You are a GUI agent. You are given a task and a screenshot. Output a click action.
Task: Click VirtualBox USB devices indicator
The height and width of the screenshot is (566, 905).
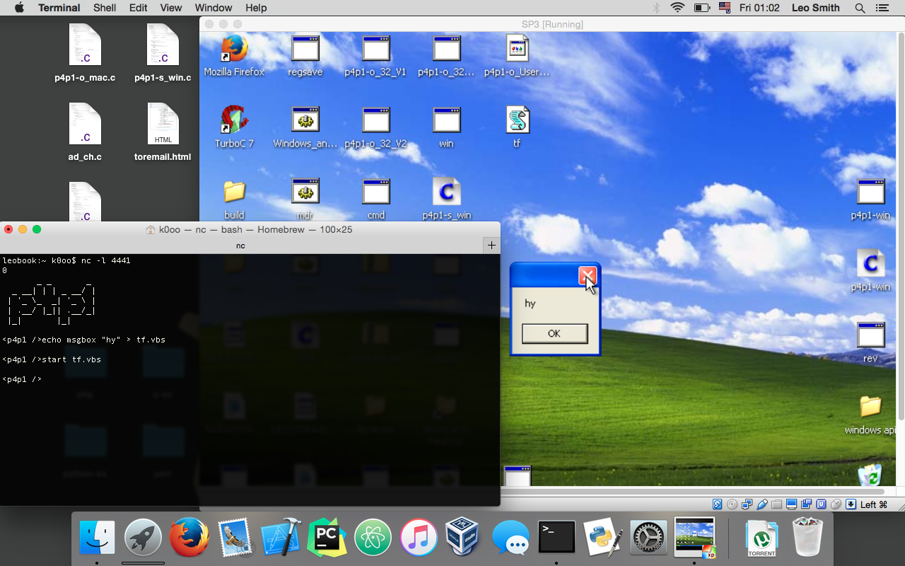(761, 504)
